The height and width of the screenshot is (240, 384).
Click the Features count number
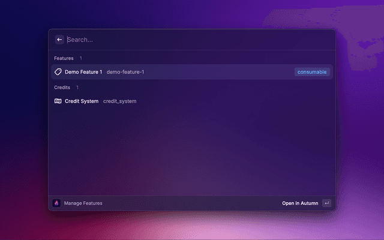pos(81,58)
